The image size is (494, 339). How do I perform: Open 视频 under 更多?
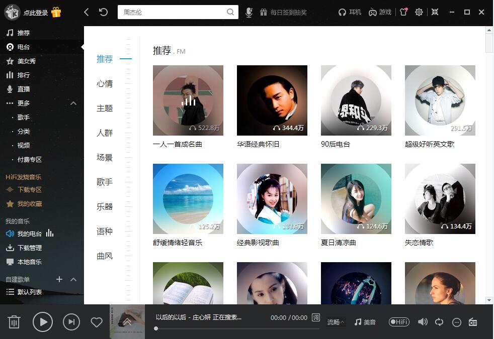[x=24, y=145]
